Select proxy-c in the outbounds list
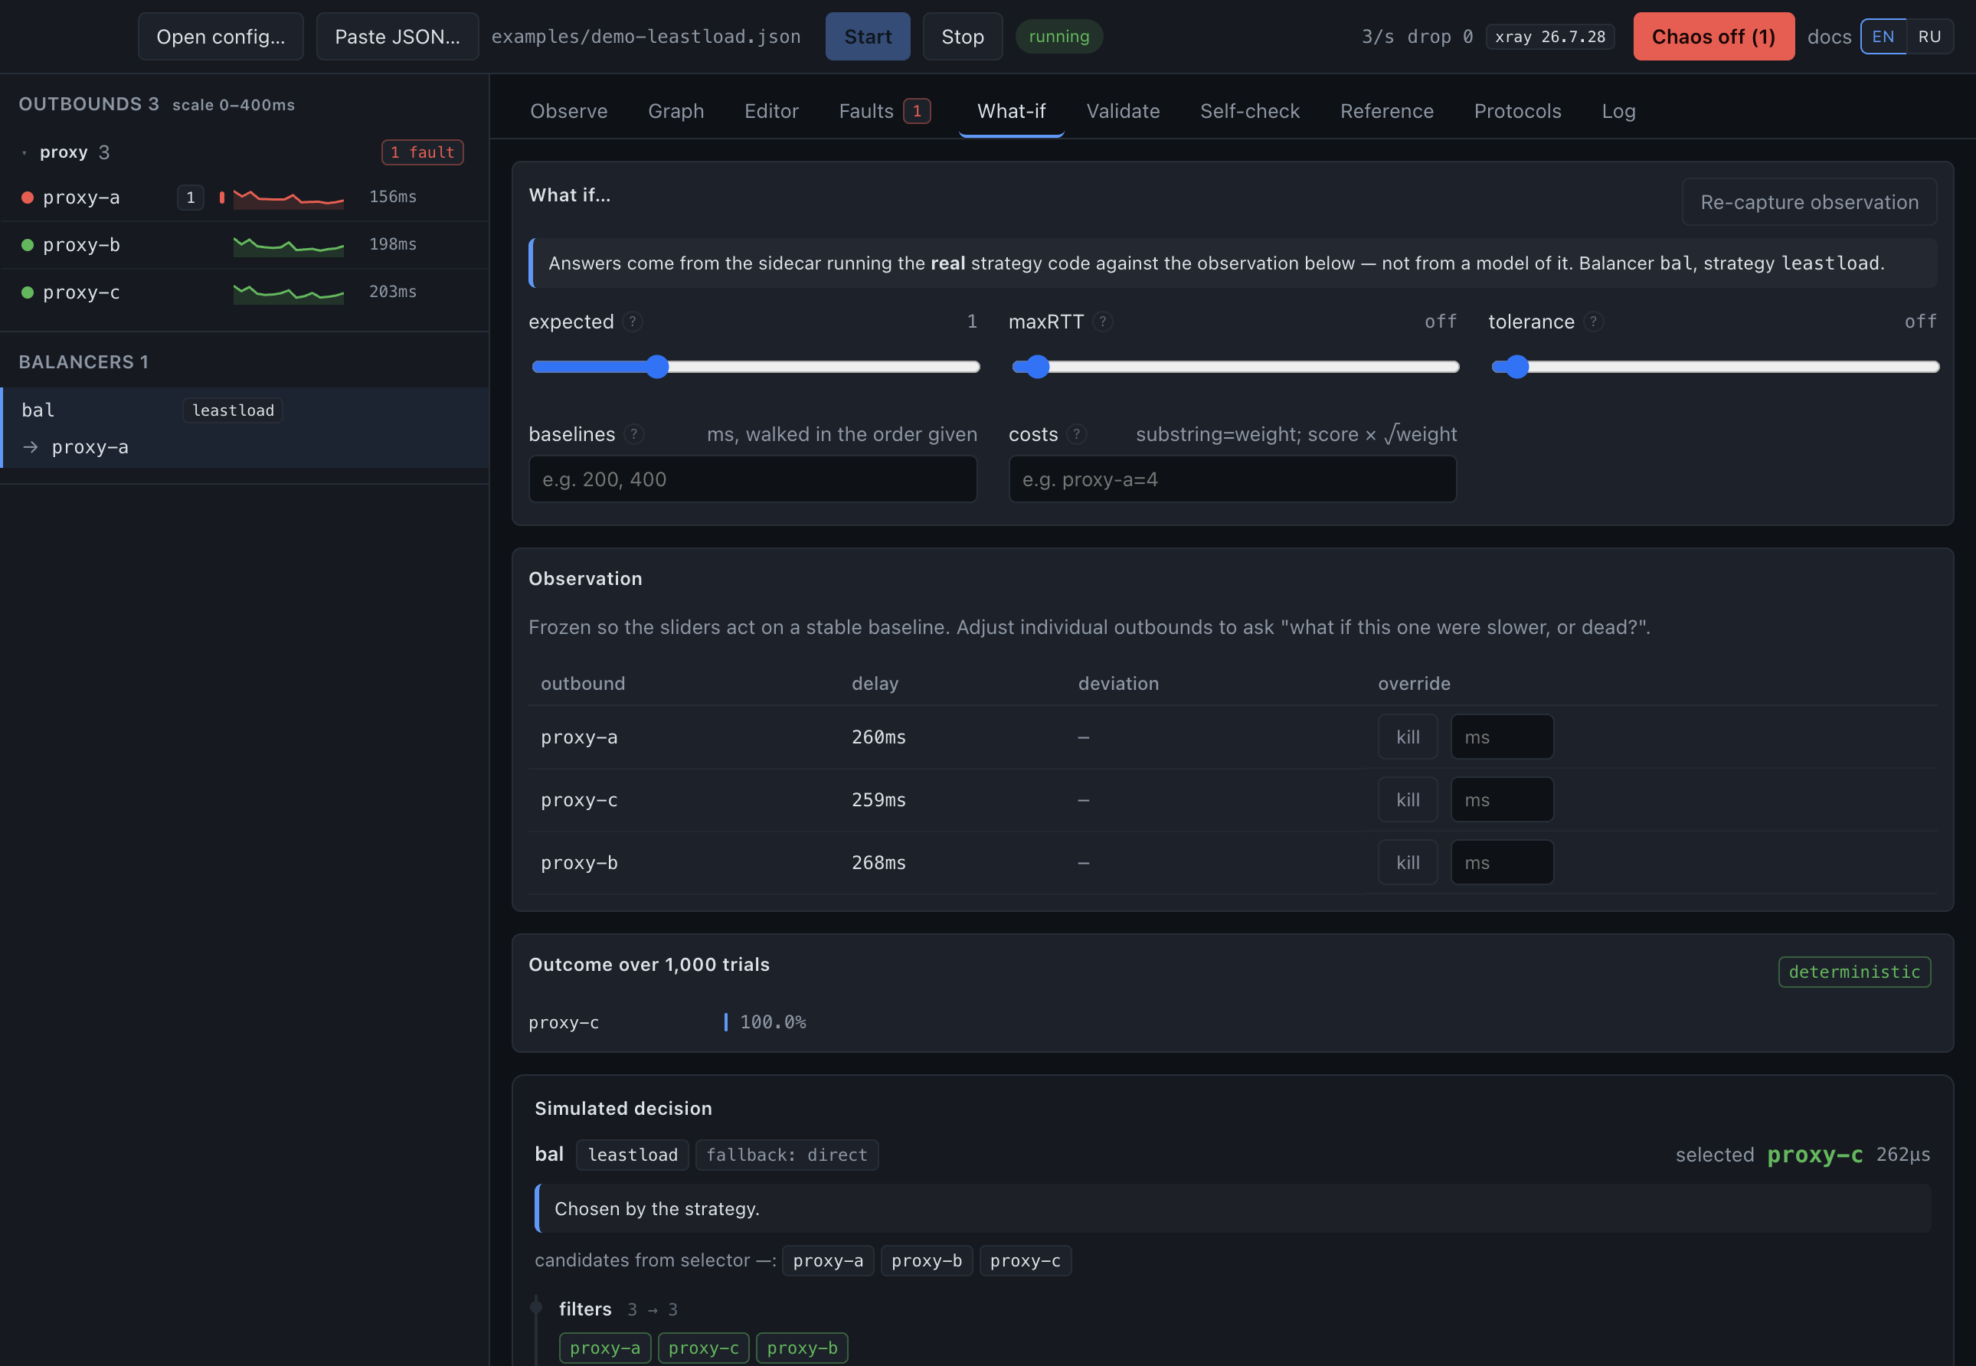Screen dimensions: 1976x1366 (x=245, y=292)
